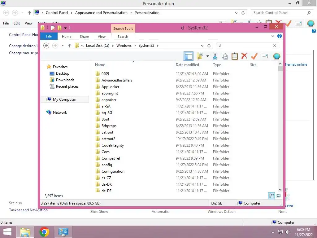Select My Computer in navigation pane
The width and height of the screenshot is (317, 238).
[65, 99]
